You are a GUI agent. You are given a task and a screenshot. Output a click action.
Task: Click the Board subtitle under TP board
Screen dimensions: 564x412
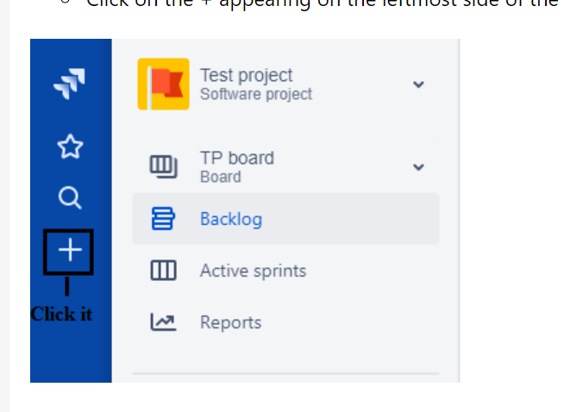tap(220, 177)
